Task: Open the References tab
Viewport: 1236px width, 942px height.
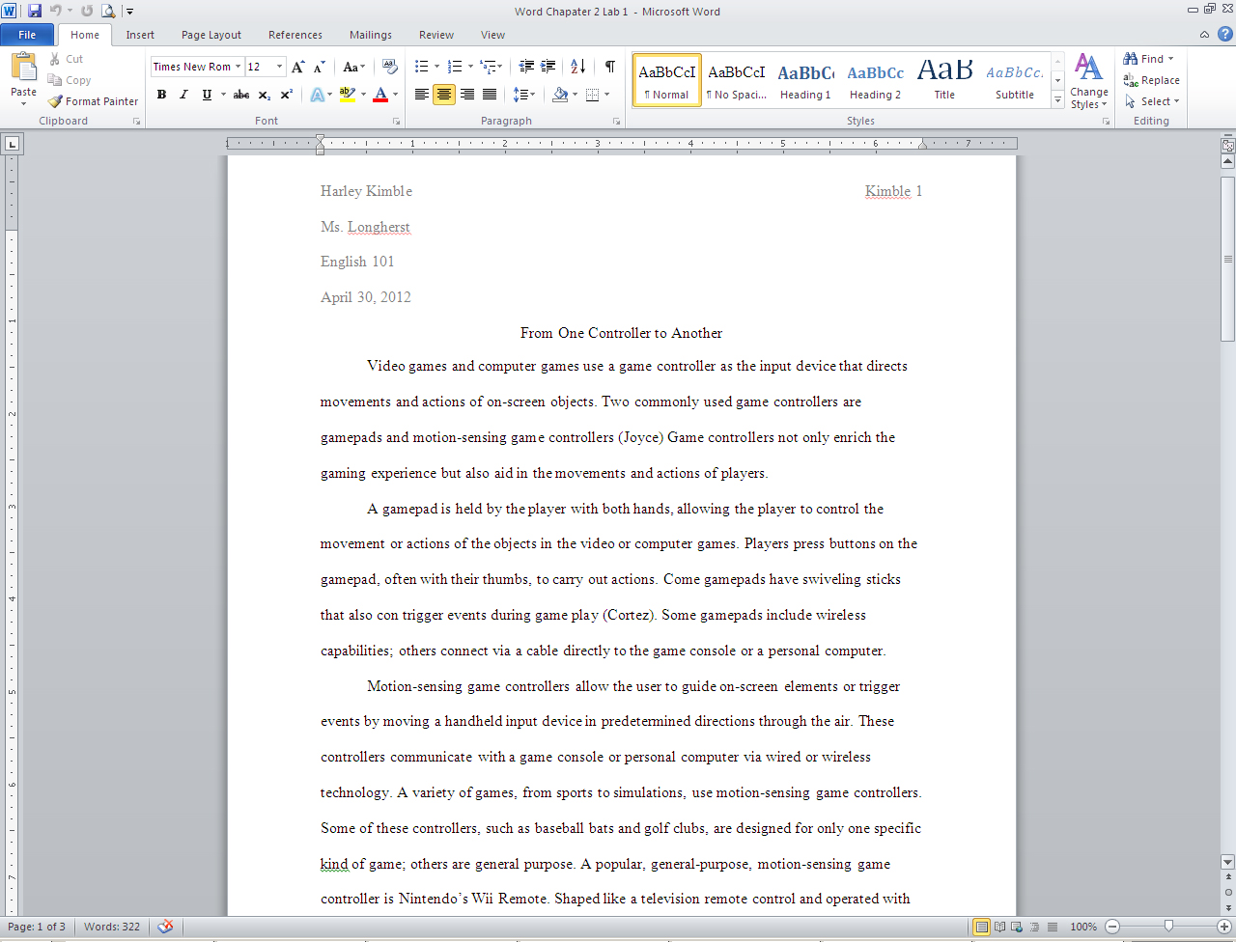Action: (295, 35)
